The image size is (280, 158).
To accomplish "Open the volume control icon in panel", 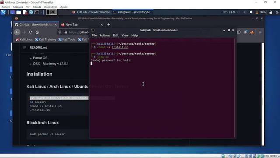I will point(245,12).
